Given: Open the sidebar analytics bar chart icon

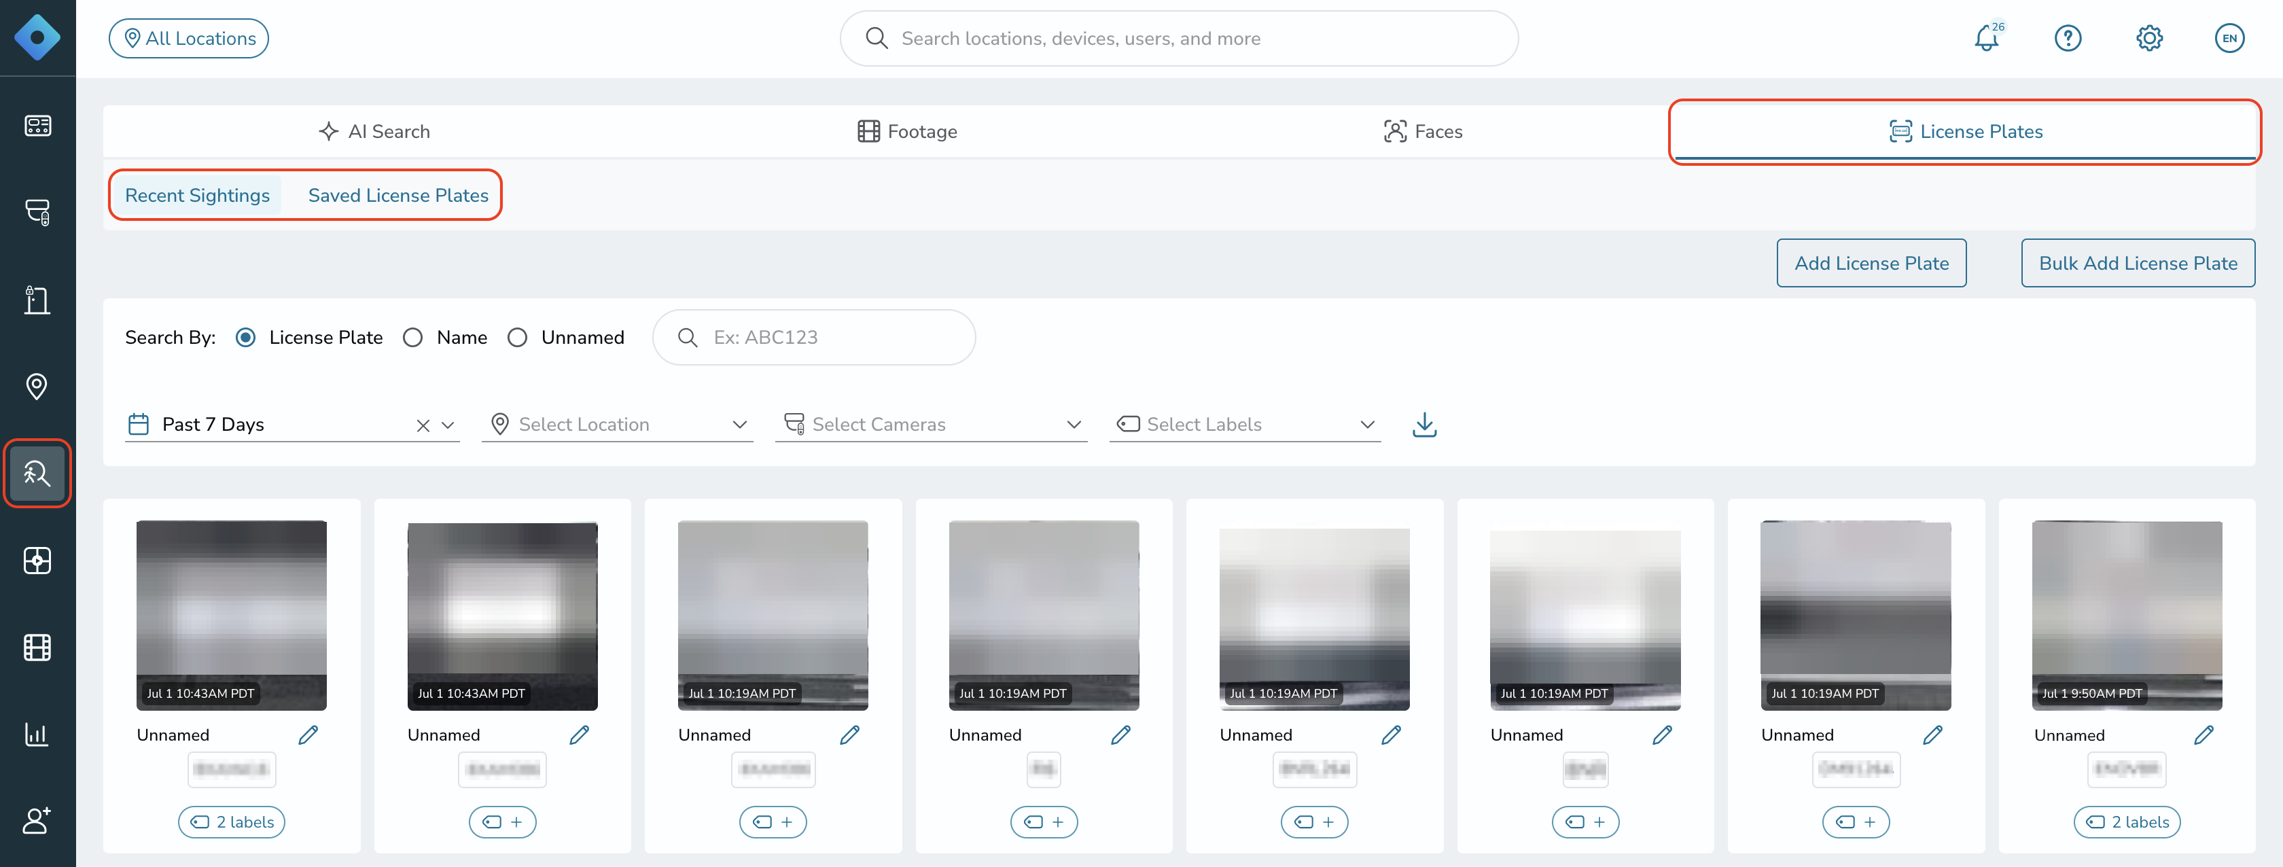Looking at the screenshot, I should coord(37,734).
